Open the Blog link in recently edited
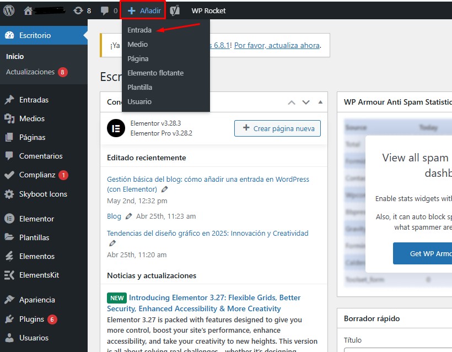The height and width of the screenshot is (352, 452). (114, 216)
